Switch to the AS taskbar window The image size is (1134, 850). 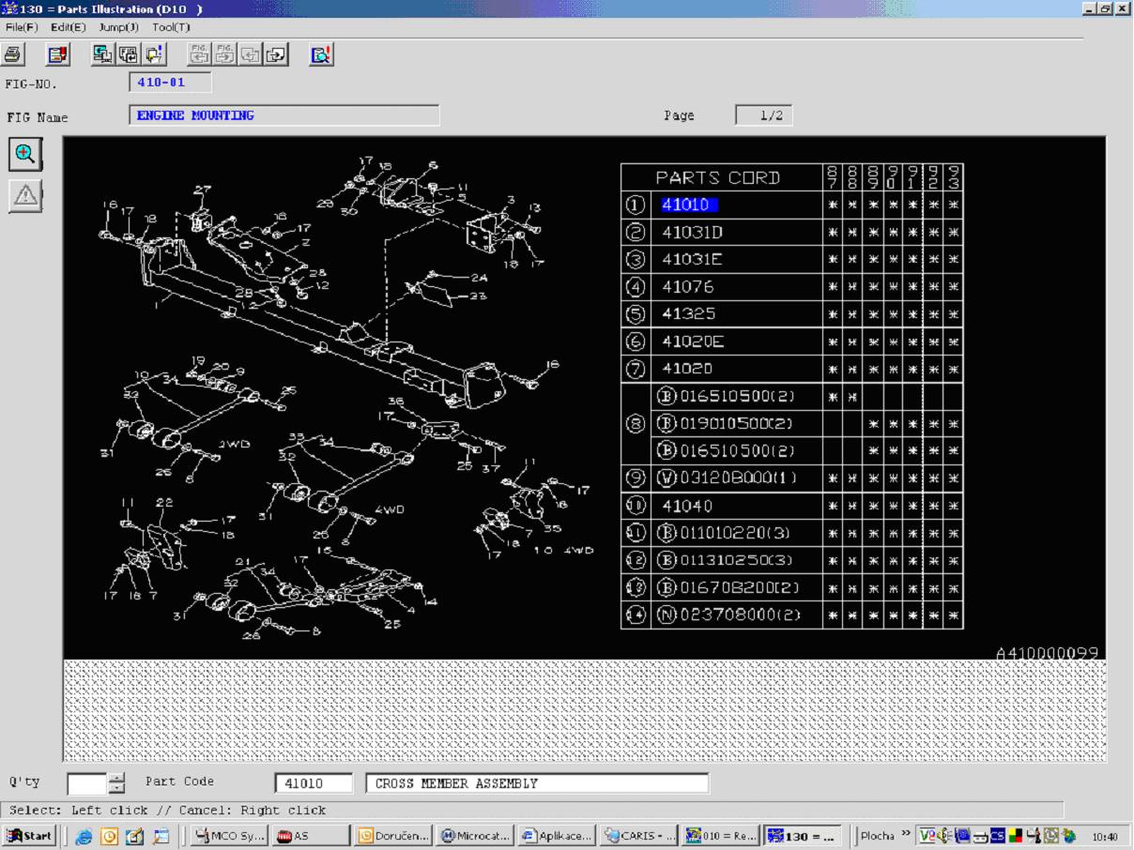click(x=311, y=836)
